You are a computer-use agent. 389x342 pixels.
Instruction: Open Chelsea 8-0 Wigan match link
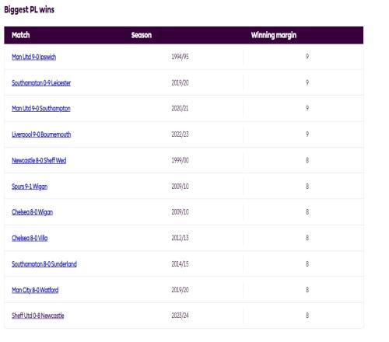click(32, 212)
